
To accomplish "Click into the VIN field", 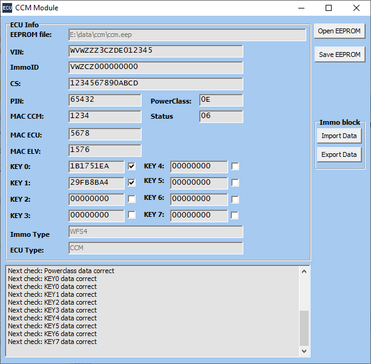I will 156,51.
